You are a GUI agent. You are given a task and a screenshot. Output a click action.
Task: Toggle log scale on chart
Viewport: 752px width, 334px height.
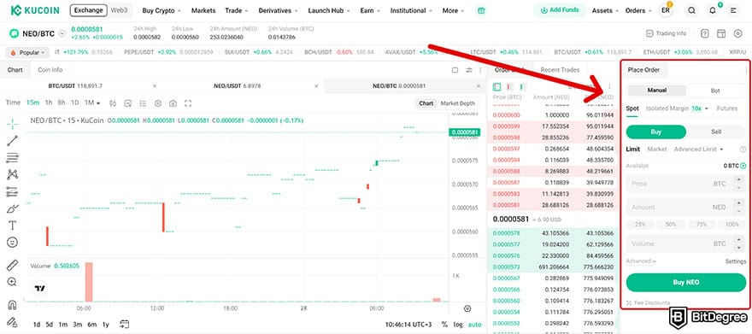(x=457, y=325)
